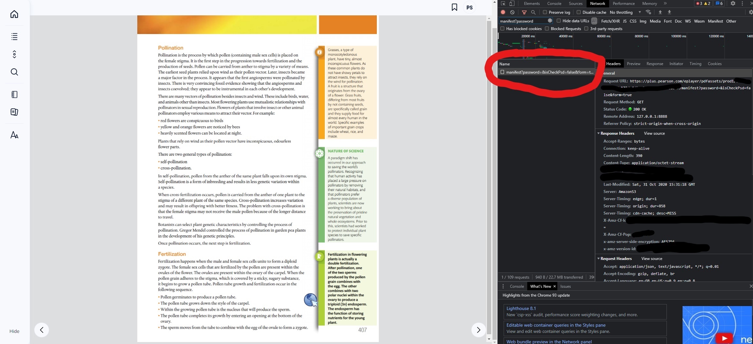Toggle the network filter funnel icon
This screenshot has height=344, width=753.
[524, 12]
